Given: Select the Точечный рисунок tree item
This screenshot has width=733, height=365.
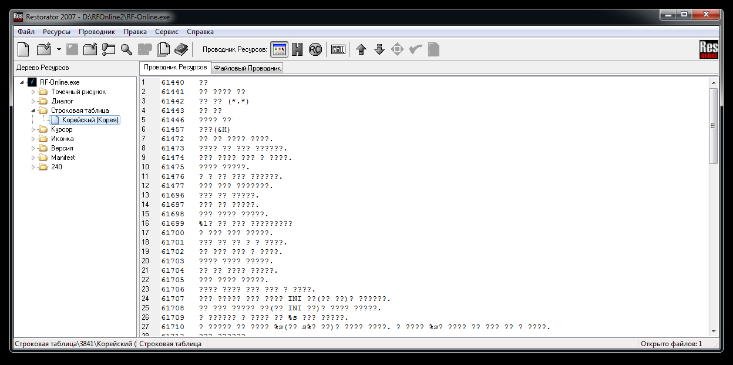Looking at the screenshot, I should (x=78, y=92).
